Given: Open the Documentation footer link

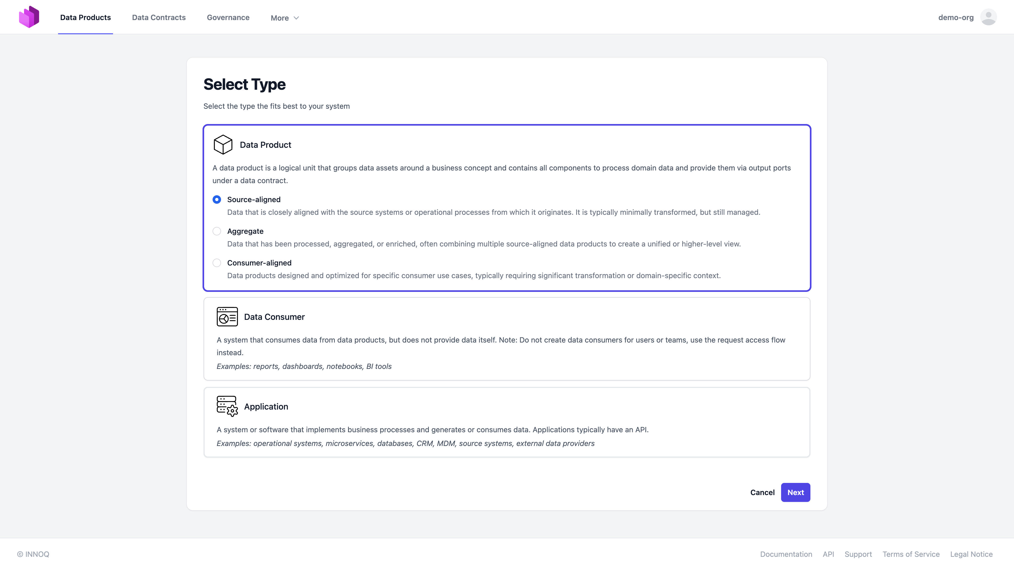Looking at the screenshot, I should click(x=786, y=554).
